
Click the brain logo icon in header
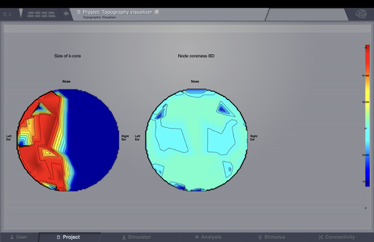click(361, 14)
